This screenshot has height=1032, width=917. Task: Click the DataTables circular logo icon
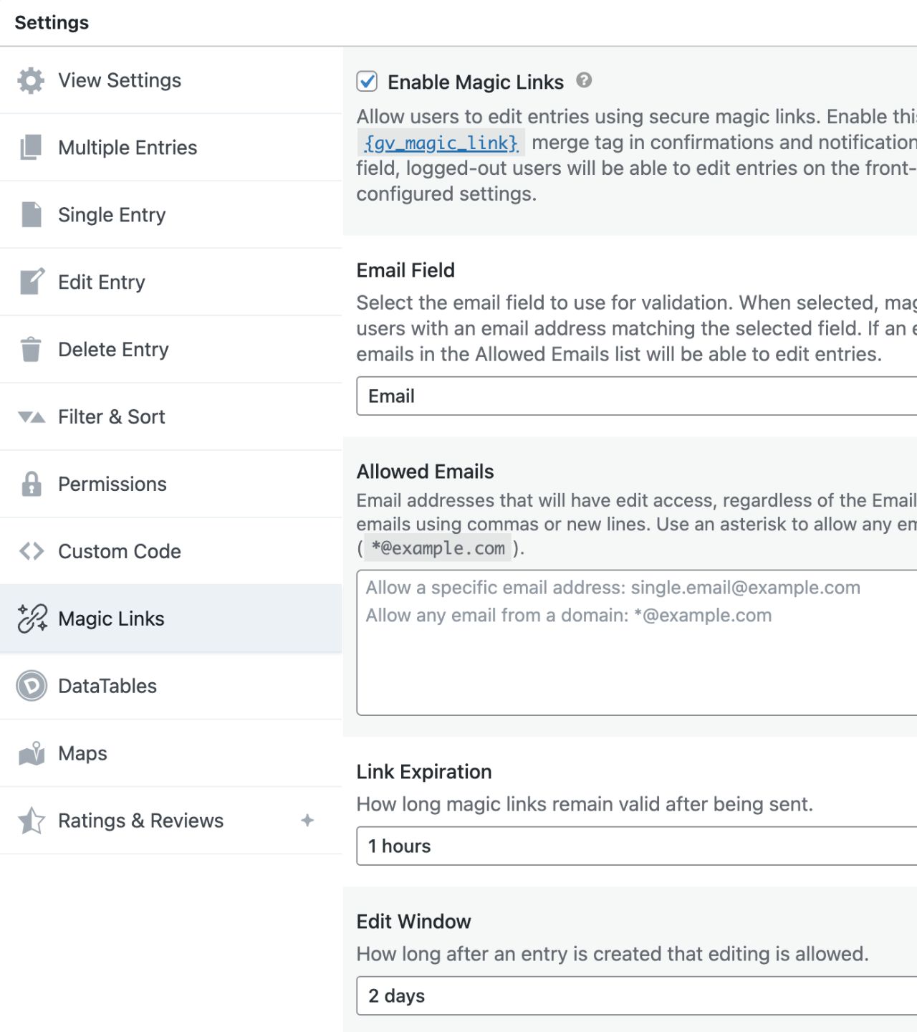tap(32, 686)
